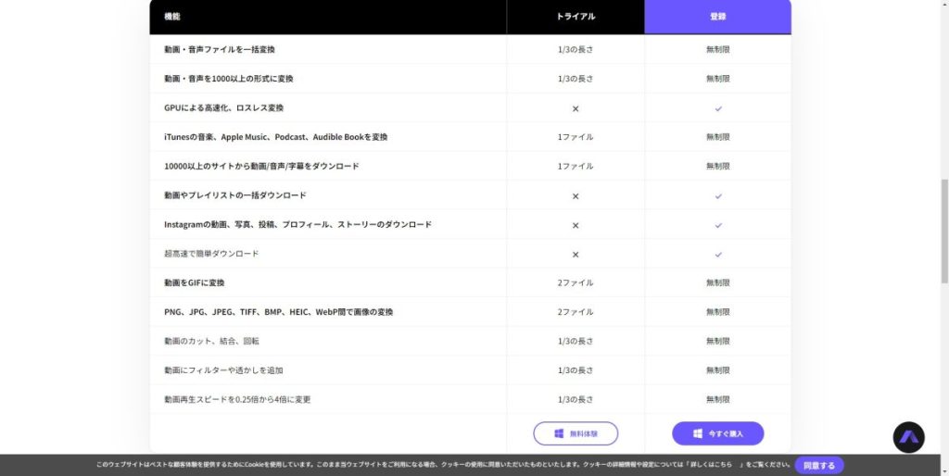949x476 pixels.
Task: Click the checkmark in the Instagram row
Action: point(718,226)
